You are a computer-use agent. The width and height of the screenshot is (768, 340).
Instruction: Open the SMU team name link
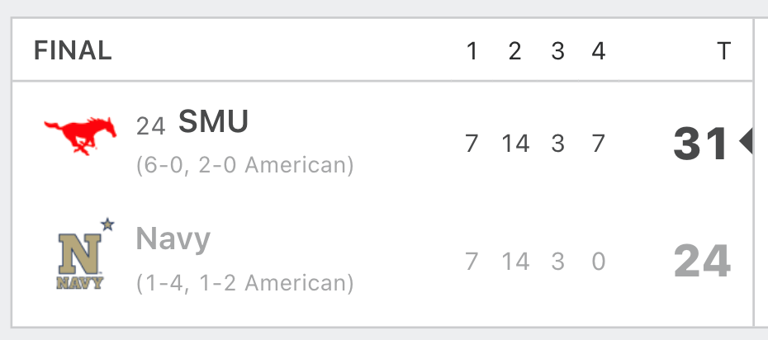click(x=213, y=121)
